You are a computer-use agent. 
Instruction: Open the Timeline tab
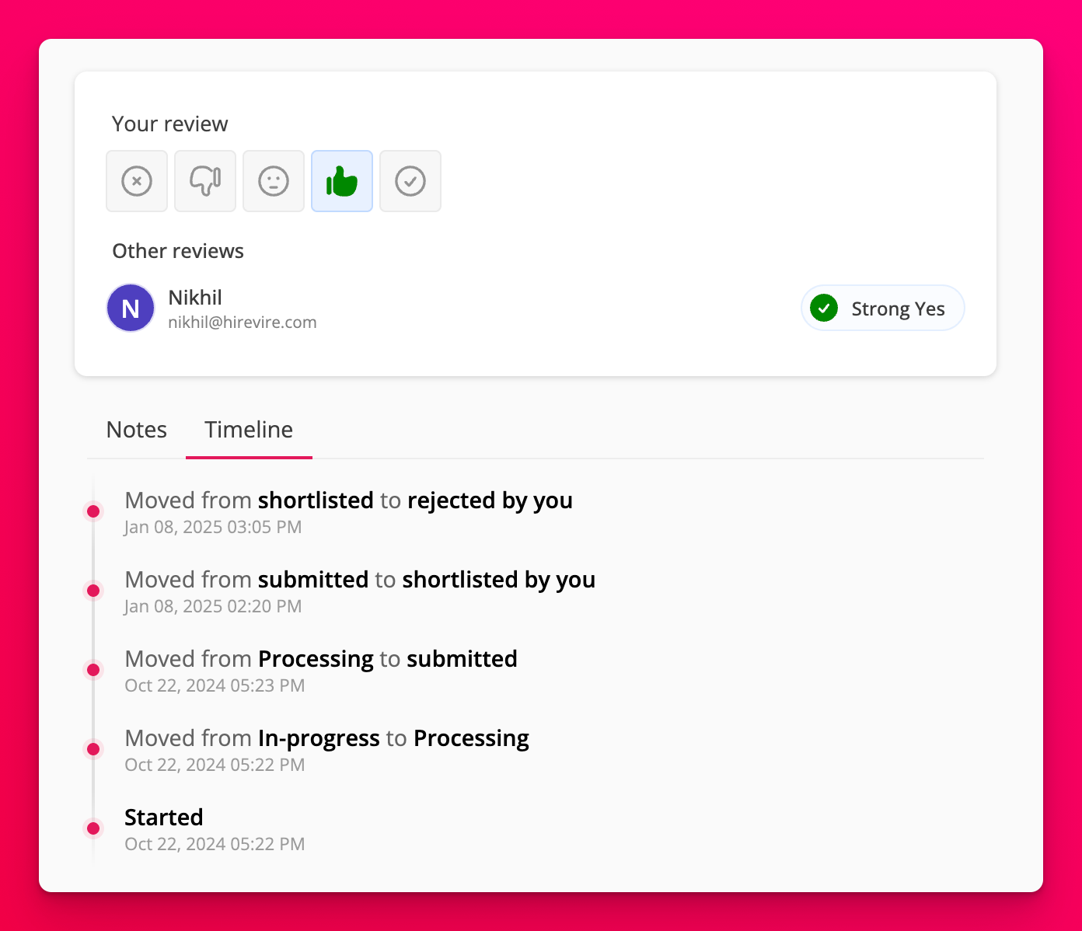pos(249,430)
